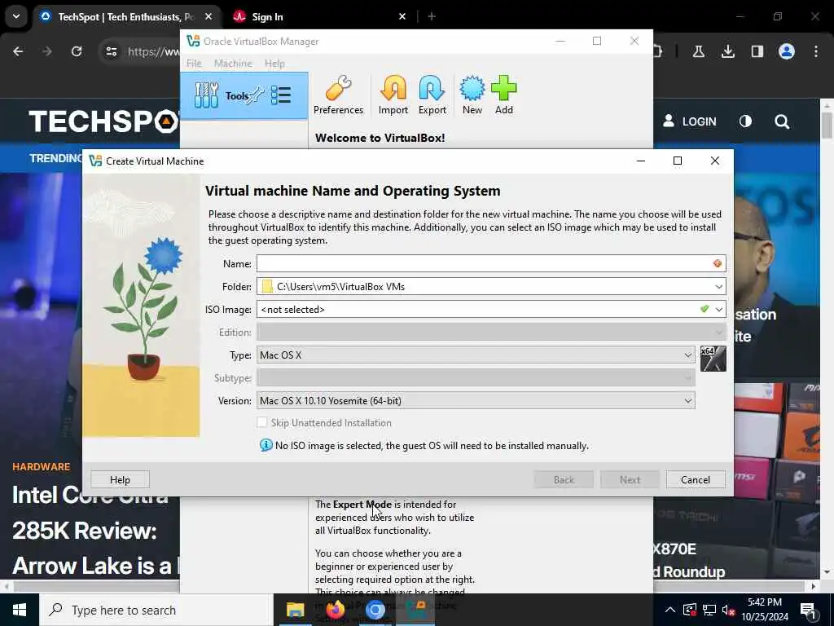Open the File menu in VirtualBox Manager
Screen dimensions: 834x626
pos(194,64)
